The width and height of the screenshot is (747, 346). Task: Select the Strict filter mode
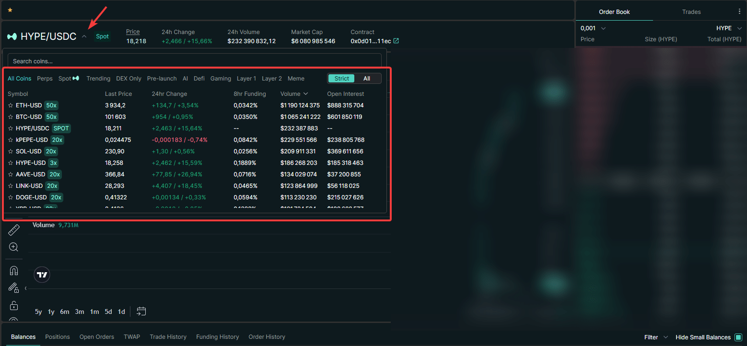click(341, 79)
